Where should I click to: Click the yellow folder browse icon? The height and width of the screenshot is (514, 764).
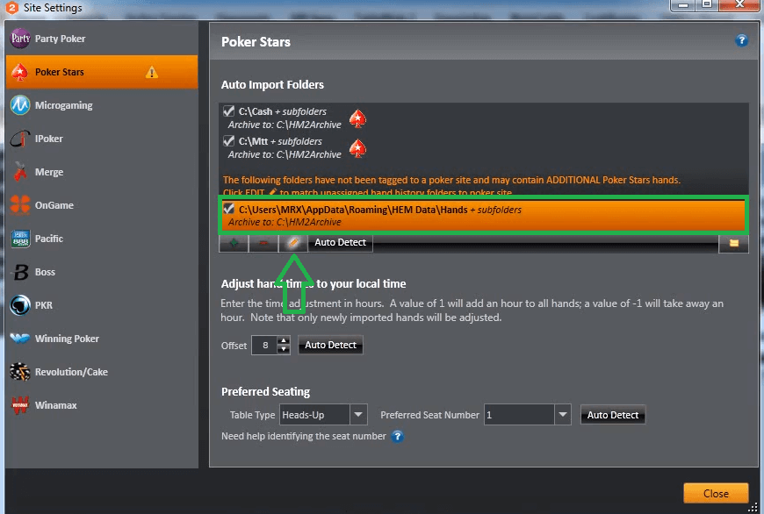tap(734, 243)
